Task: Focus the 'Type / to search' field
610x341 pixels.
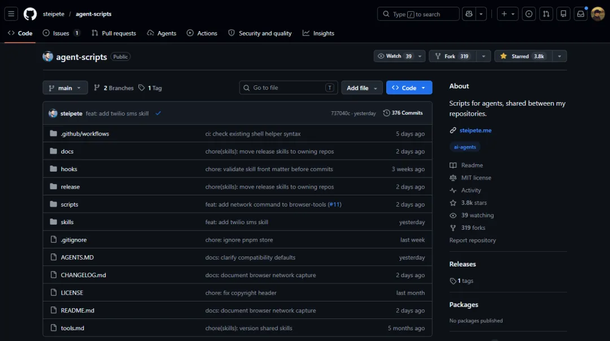Action: click(x=418, y=14)
